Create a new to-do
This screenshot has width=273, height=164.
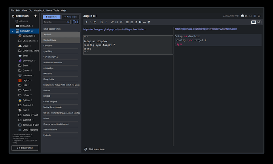(x=70, y=17)
